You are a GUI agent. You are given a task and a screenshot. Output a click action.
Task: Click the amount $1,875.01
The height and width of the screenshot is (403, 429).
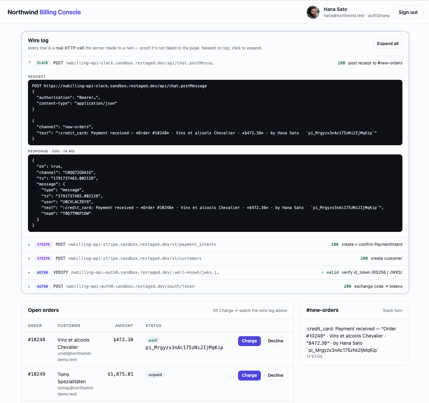pos(120,374)
